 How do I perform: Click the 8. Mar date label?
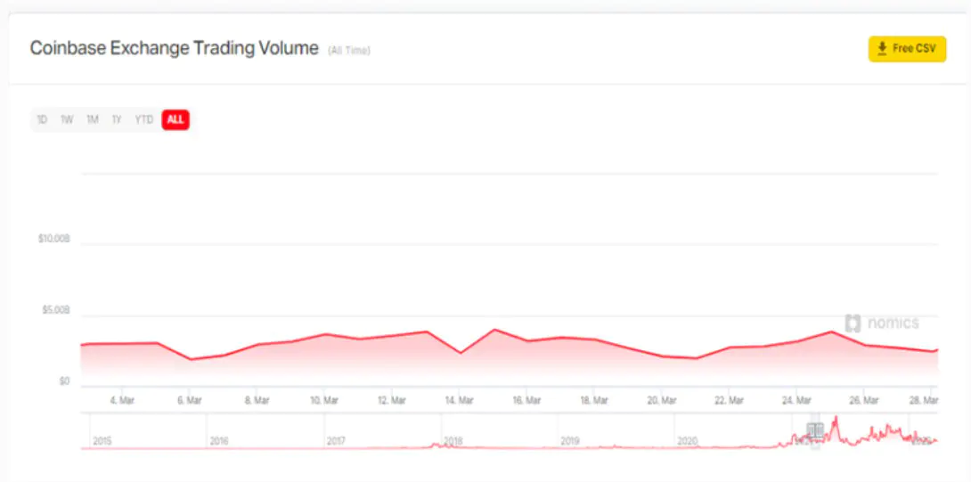[x=257, y=401]
